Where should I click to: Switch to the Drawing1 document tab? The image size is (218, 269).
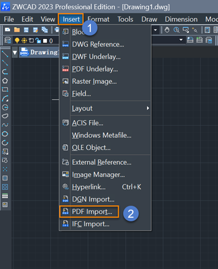pos(40,52)
